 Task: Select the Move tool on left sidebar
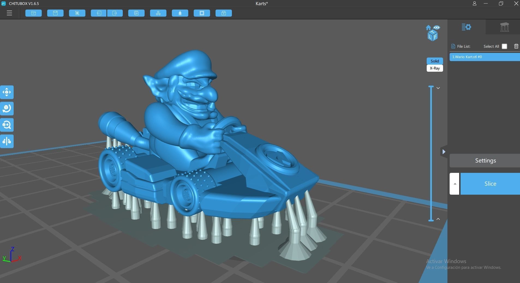(7, 92)
